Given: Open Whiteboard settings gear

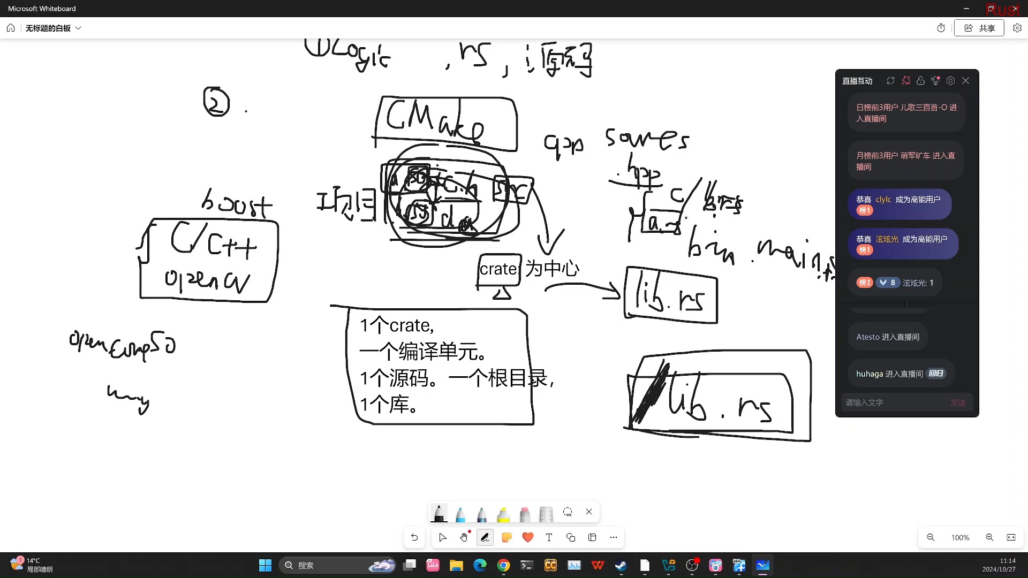Looking at the screenshot, I should pos(1017,28).
